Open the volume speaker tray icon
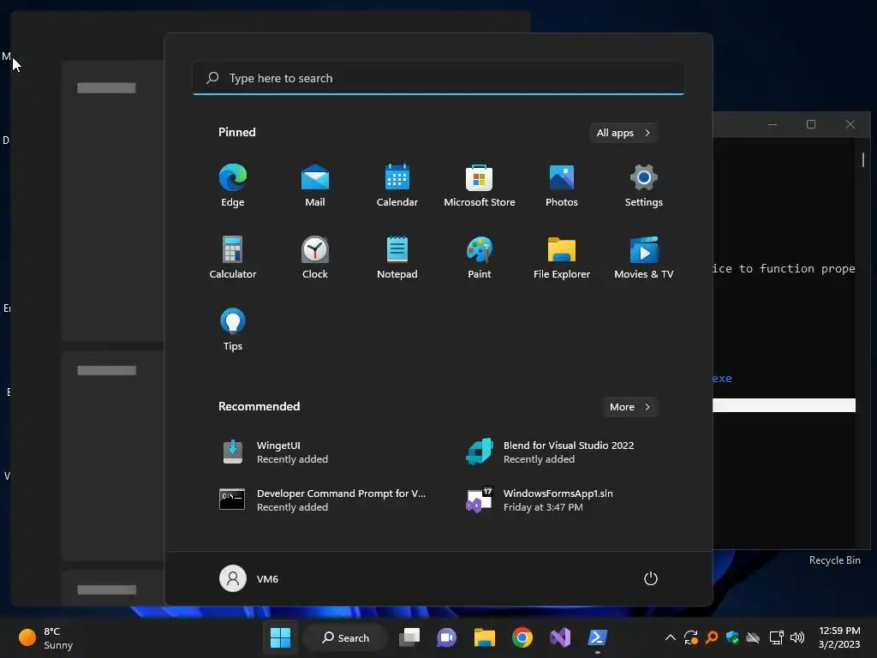 point(797,637)
